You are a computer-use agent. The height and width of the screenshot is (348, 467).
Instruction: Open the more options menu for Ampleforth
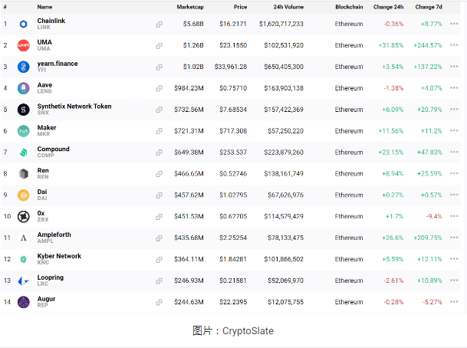click(x=455, y=238)
